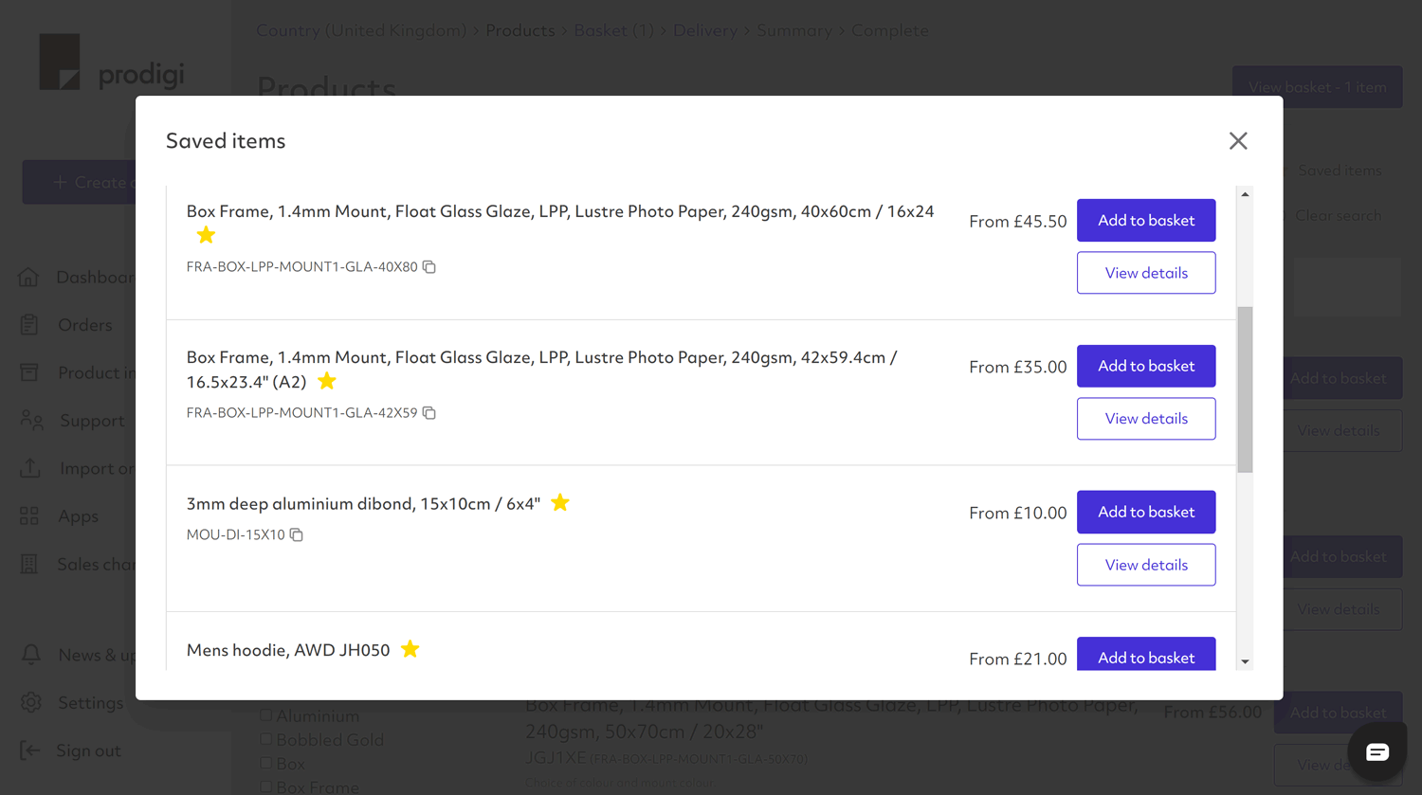Select the Orders icon in the sidebar
Screen dimensions: 1422x795
(29, 324)
